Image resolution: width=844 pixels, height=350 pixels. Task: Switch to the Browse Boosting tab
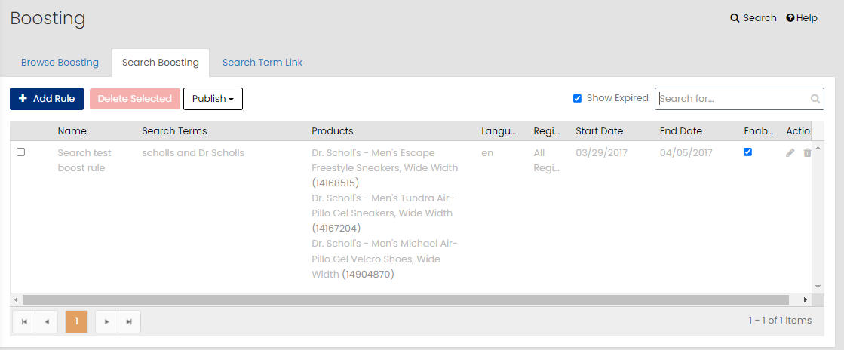click(x=60, y=63)
